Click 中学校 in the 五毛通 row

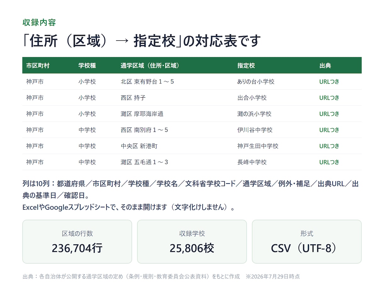coord(87,162)
